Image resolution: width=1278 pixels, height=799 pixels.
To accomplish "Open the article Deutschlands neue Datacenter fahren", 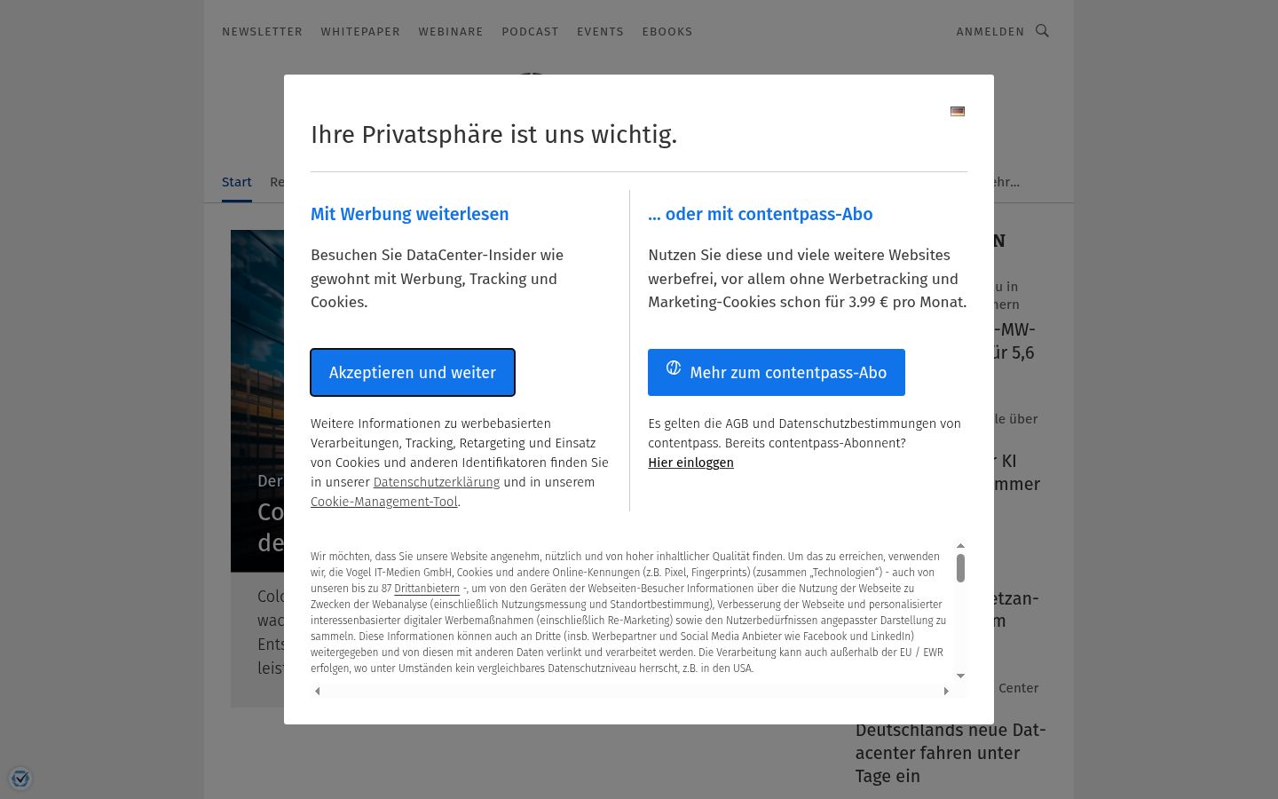I will 951,753.
